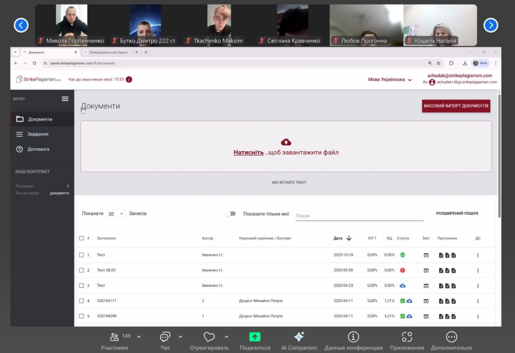
Task: Open Допомога in the left sidebar menu
Action: pos(38,149)
